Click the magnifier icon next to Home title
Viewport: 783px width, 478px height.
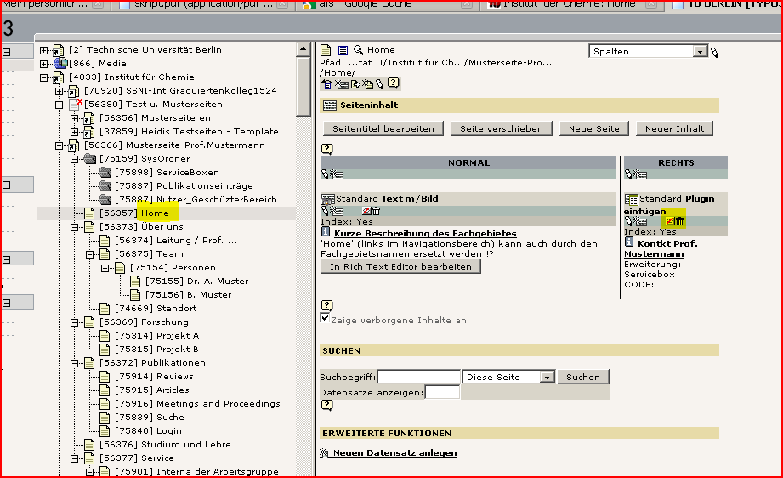(358, 50)
